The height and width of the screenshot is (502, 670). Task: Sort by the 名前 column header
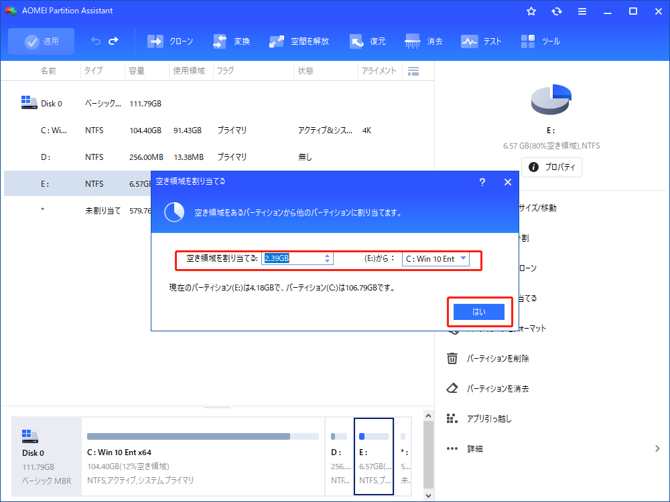pos(48,71)
